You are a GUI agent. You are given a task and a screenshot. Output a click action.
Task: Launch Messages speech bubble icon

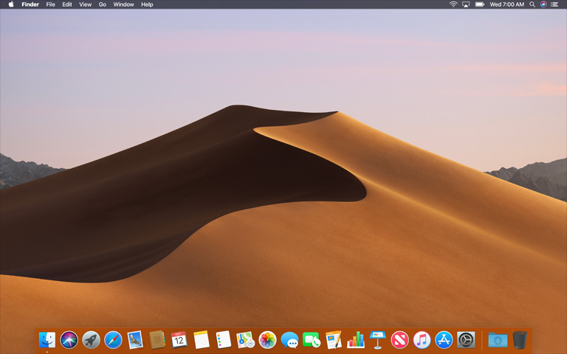tap(289, 340)
